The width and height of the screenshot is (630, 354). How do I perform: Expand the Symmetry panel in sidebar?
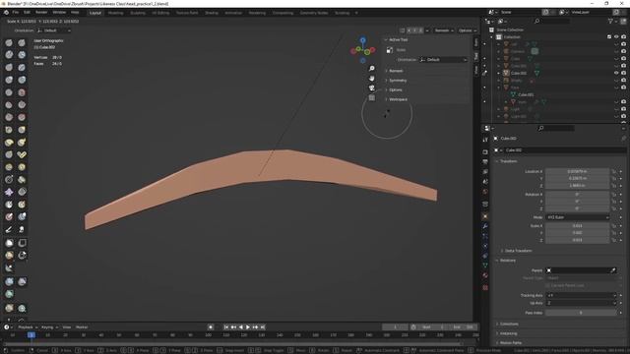pos(397,81)
